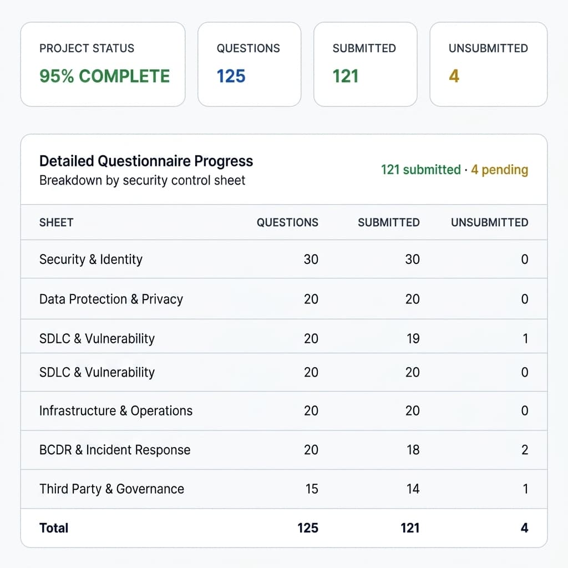
Task: Click Infrastructure & Operations unsubmitted value 0
Action: tap(525, 411)
